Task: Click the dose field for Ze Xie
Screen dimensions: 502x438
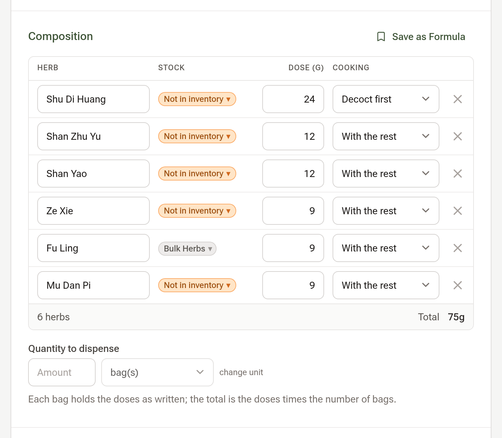Action: (x=293, y=211)
